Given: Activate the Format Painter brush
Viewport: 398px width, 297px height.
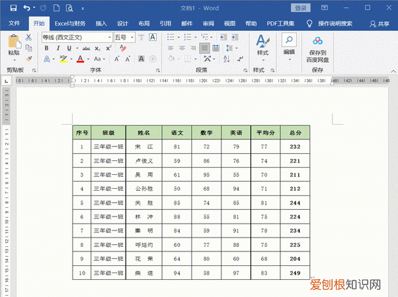Looking at the screenshot, I should click(28, 59).
